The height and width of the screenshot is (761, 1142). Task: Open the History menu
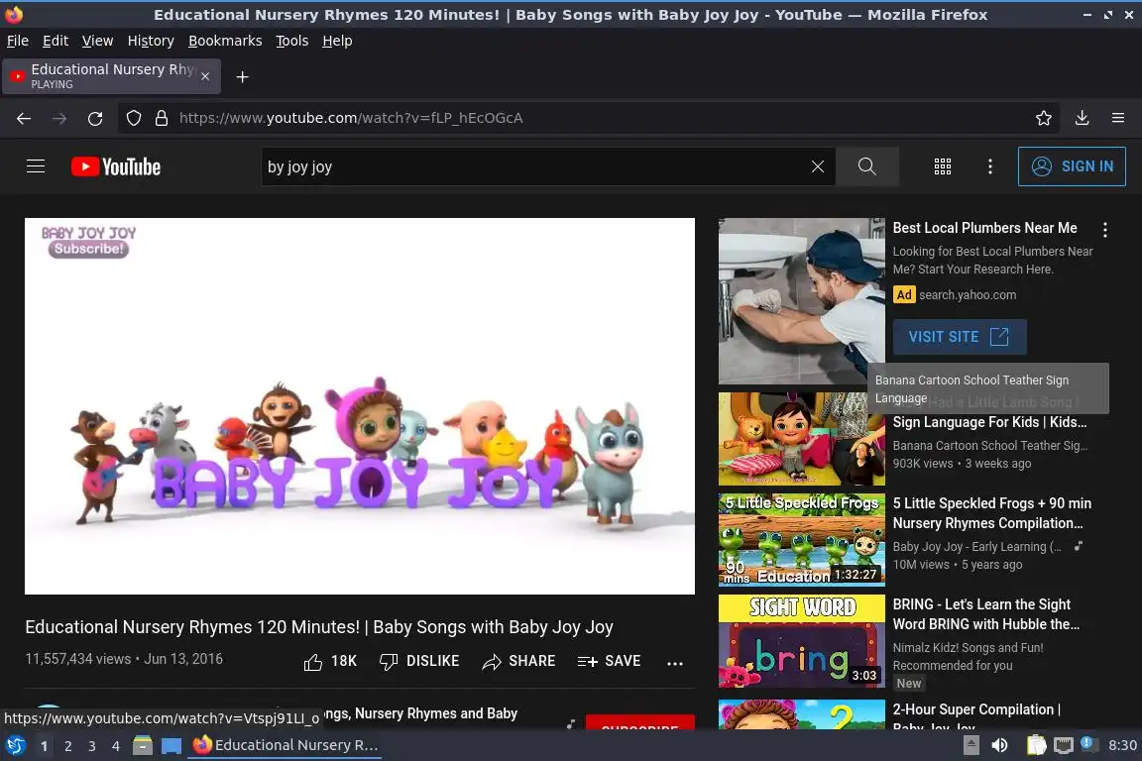click(x=151, y=41)
